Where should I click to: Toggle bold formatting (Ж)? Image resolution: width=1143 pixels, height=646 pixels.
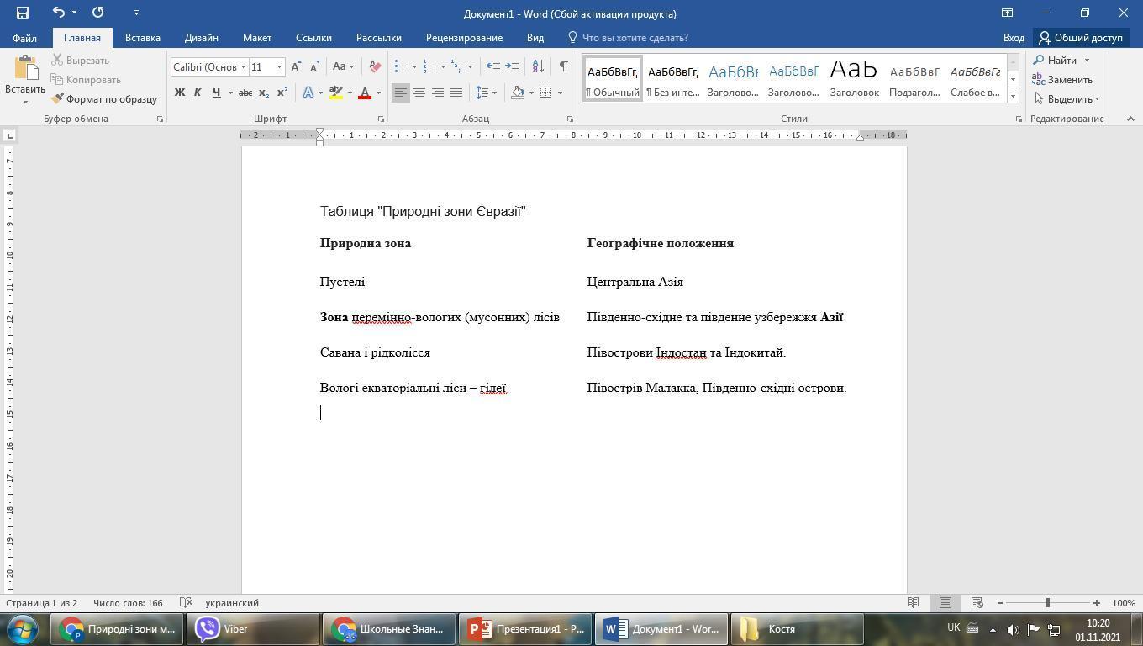coord(179,93)
